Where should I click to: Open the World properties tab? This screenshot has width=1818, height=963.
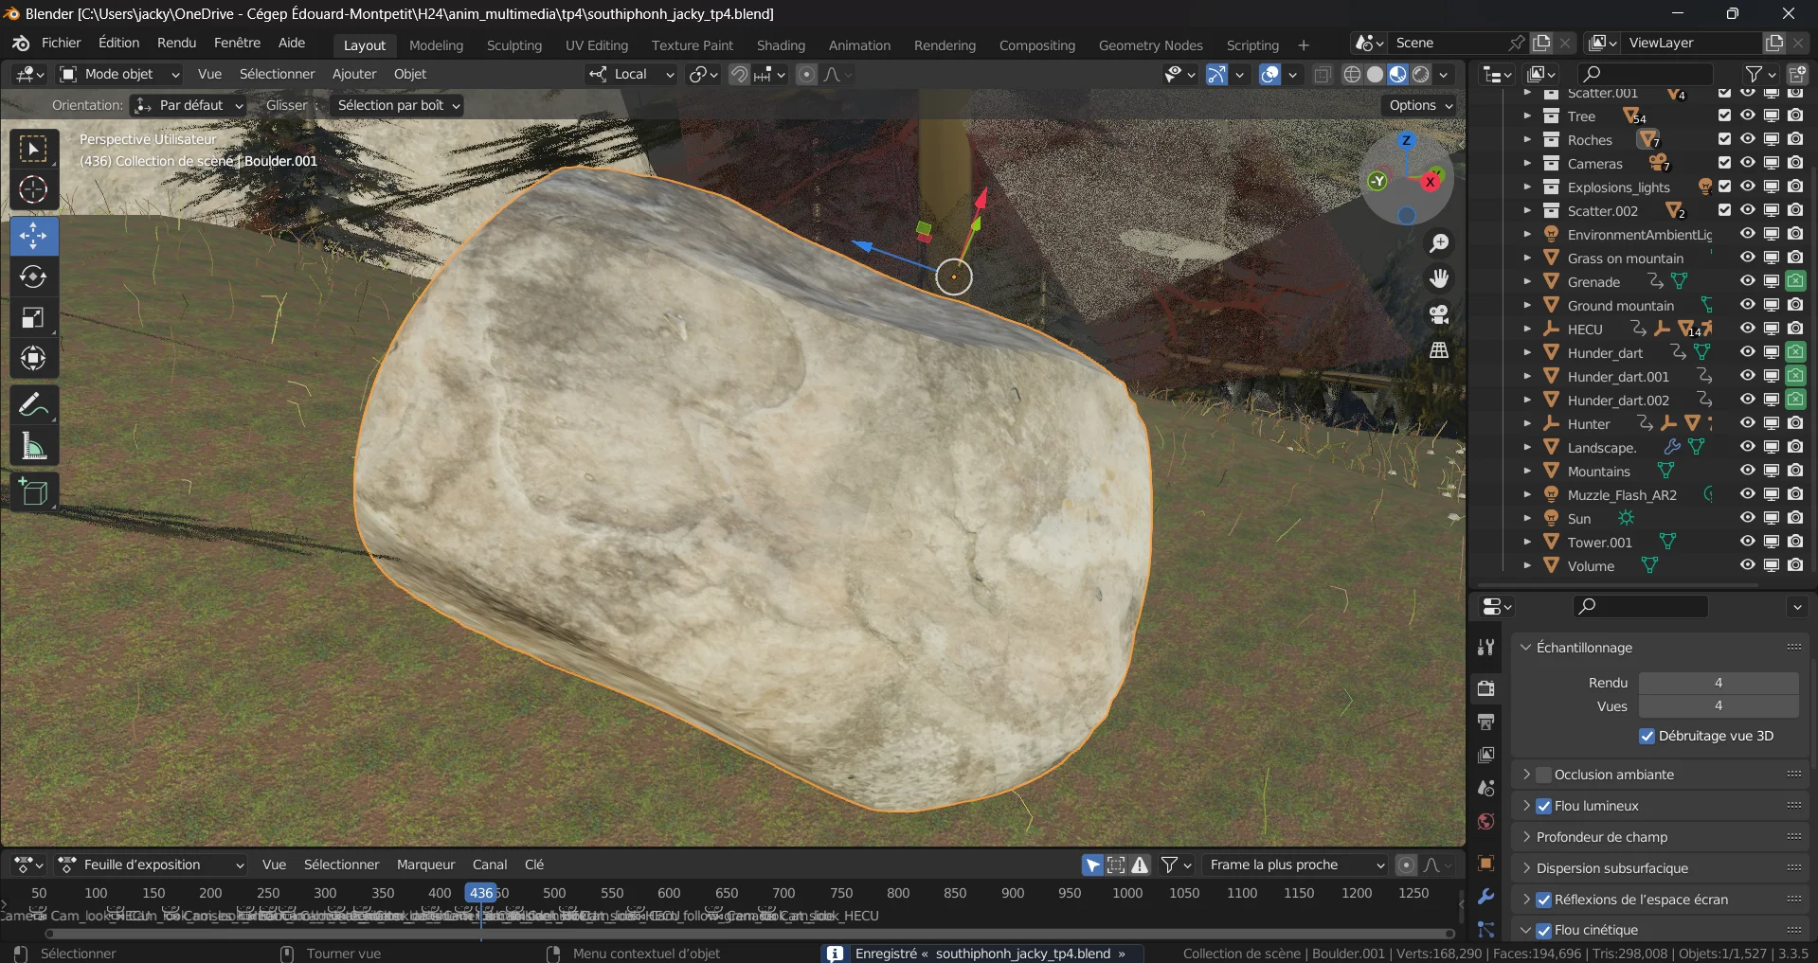[1485, 821]
